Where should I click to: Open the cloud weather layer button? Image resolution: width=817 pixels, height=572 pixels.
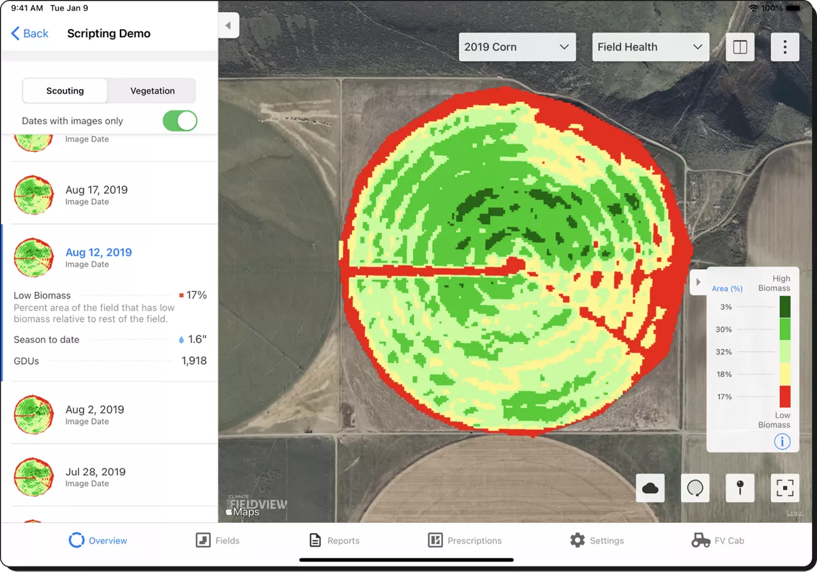[x=650, y=488]
